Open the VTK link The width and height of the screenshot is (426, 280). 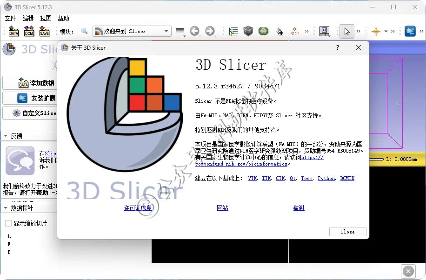point(253,178)
